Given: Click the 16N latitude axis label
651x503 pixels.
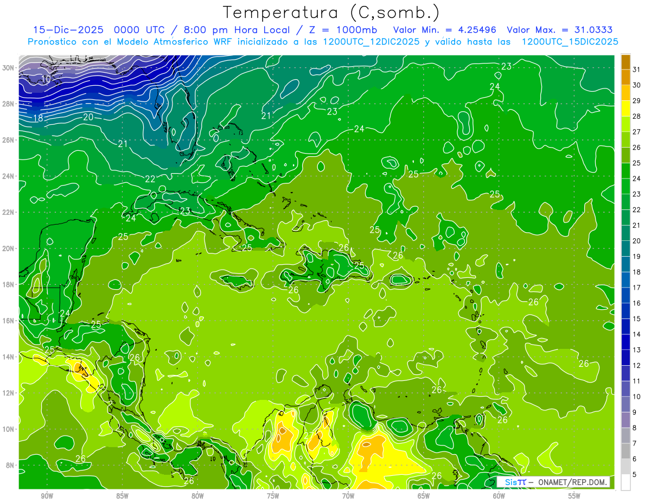Looking at the screenshot, I should pyautogui.click(x=8, y=321).
